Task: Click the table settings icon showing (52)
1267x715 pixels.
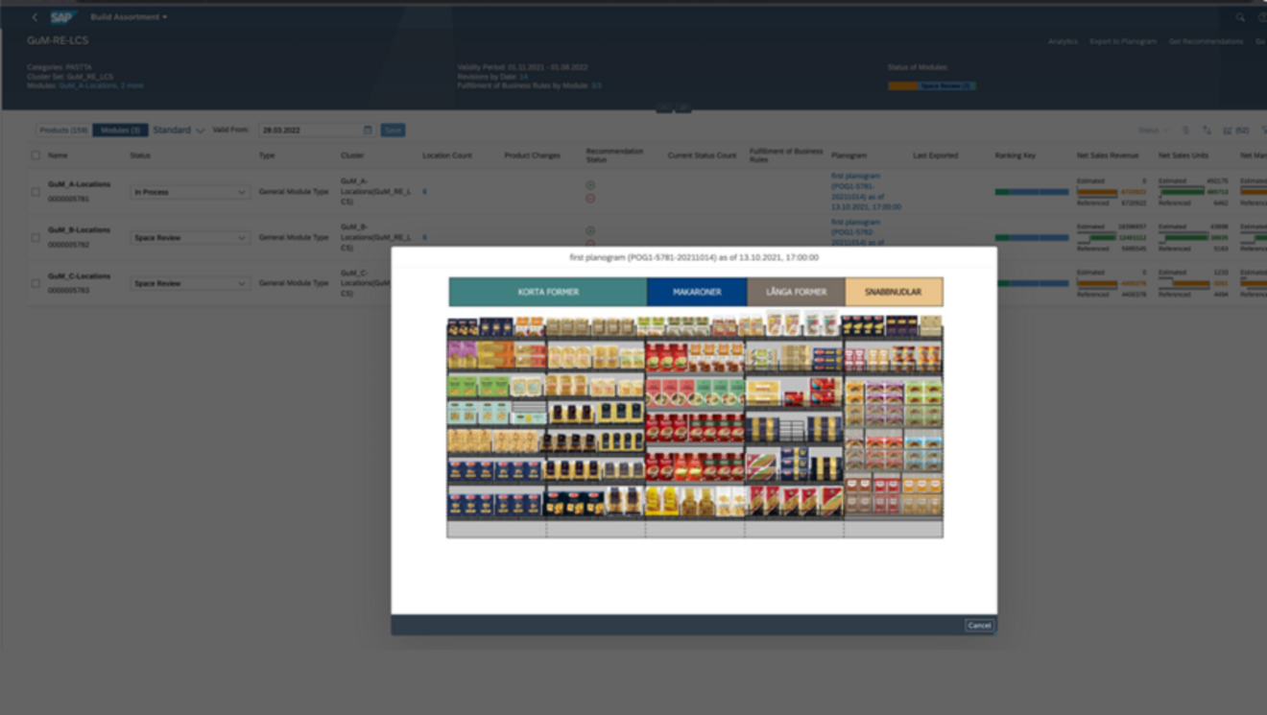Action: (x=1233, y=131)
